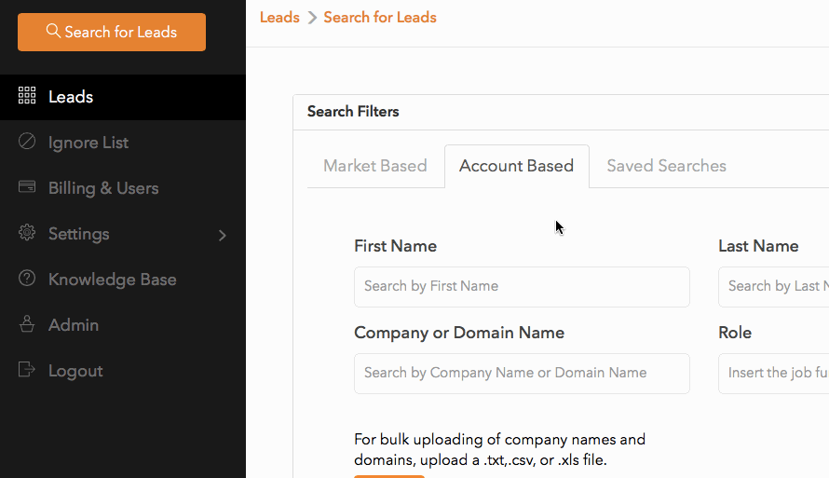Click the Search for Leads breadcrumb
Image resolution: width=829 pixels, height=478 pixels.
[380, 18]
